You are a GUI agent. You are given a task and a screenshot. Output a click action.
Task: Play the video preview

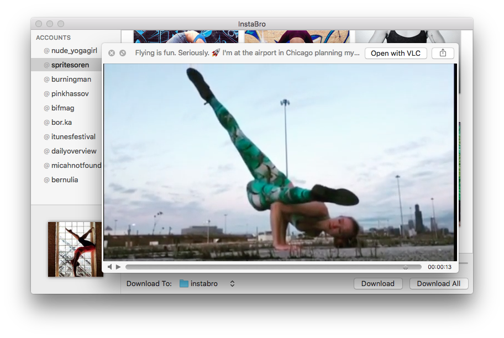click(x=118, y=267)
